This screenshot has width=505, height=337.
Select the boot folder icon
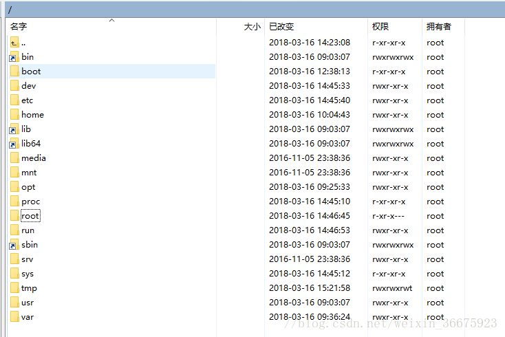click(x=14, y=72)
